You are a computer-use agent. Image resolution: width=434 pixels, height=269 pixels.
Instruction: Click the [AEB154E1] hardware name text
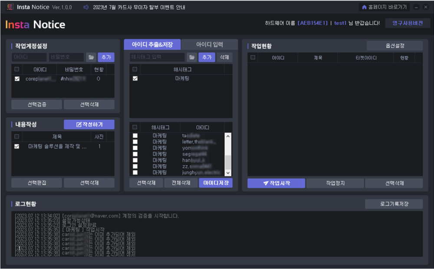[312, 23]
